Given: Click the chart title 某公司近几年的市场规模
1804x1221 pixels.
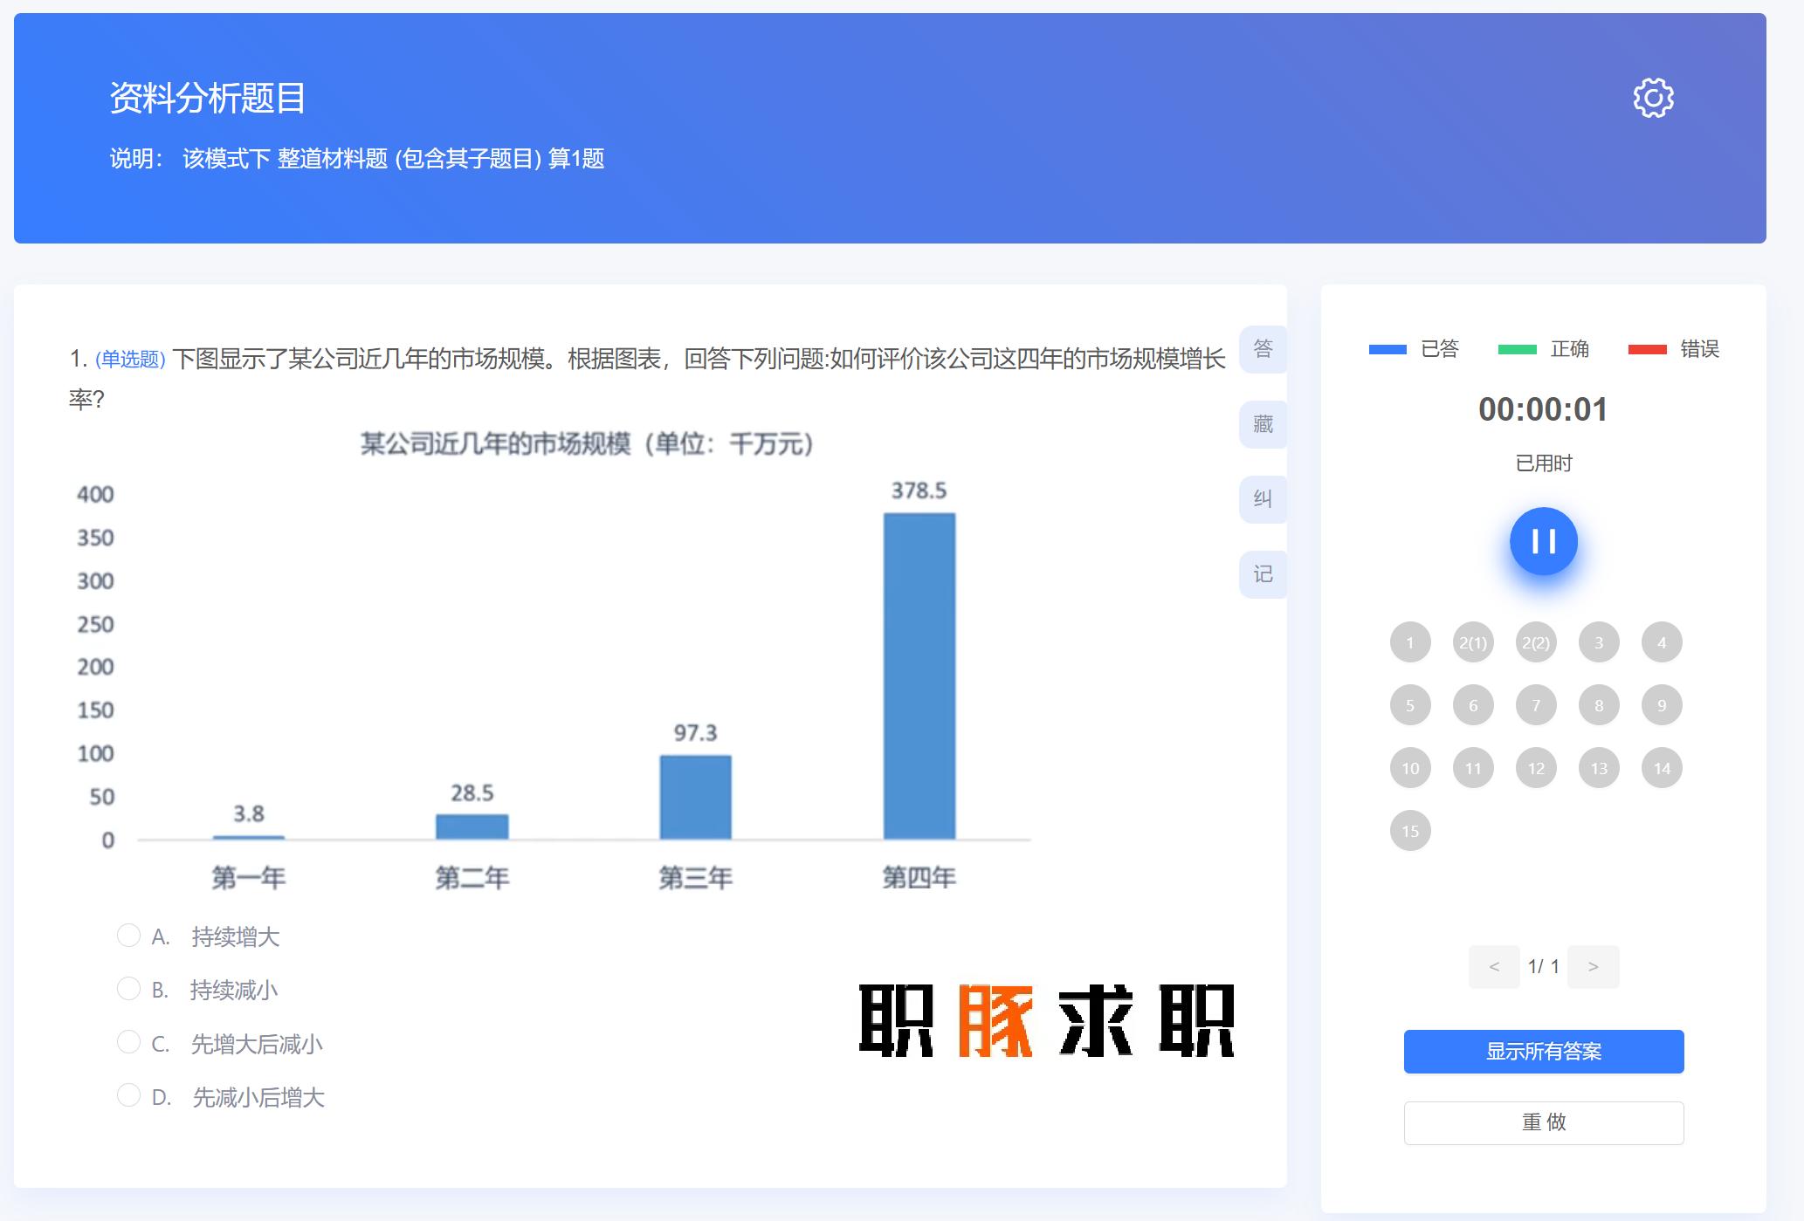Looking at the screenshot, I should (587, 444).
